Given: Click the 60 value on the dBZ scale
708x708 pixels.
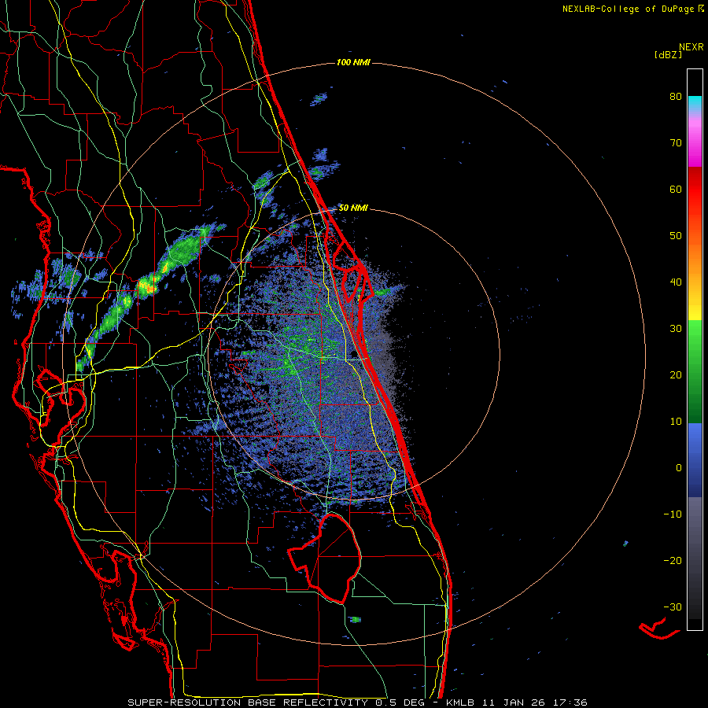Looking at the screenshot, I should pos(676,189).
